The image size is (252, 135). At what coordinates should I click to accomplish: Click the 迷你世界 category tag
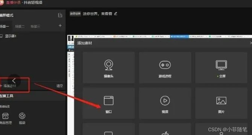click(x=75, y=14)
